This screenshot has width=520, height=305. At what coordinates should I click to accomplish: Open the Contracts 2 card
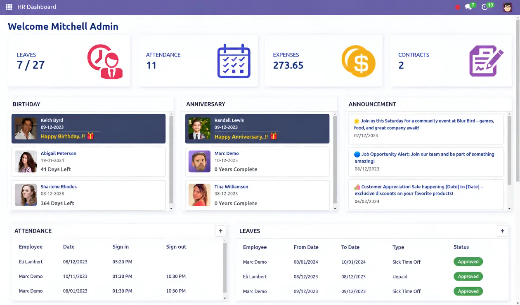point(451,61)
